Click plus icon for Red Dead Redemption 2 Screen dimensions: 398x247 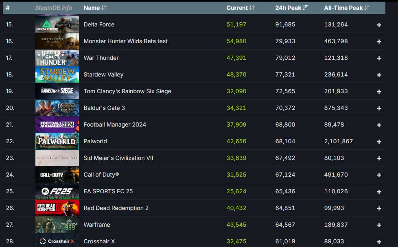coord(379,208)
